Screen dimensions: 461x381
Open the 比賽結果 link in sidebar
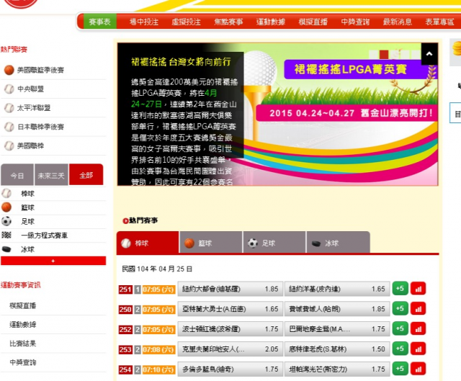pos(22,343)
